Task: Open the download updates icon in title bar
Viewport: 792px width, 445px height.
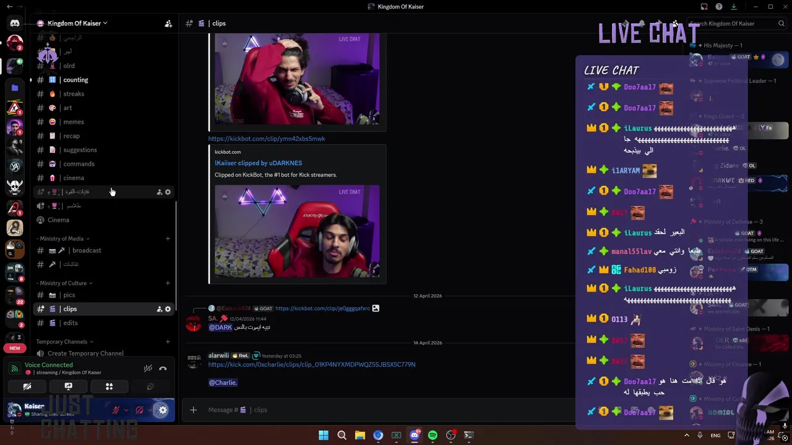Action: (734, 7)
